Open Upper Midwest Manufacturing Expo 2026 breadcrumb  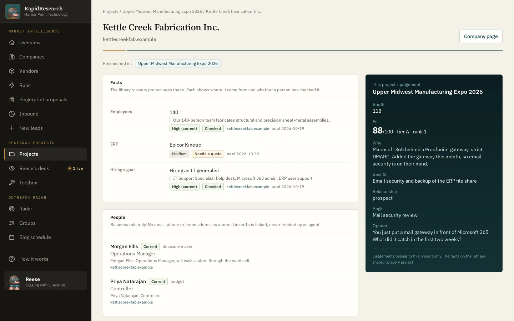162,11
